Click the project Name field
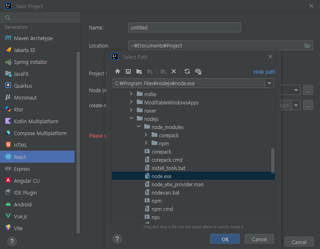This screenshot has width=320, height=249. pyautogui.click(x=184, y=27)
